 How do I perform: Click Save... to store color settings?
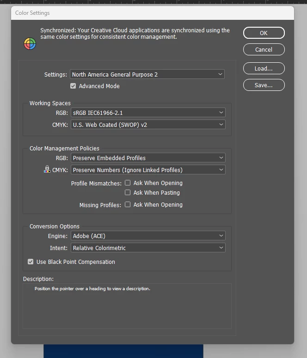tap(264, 85)
